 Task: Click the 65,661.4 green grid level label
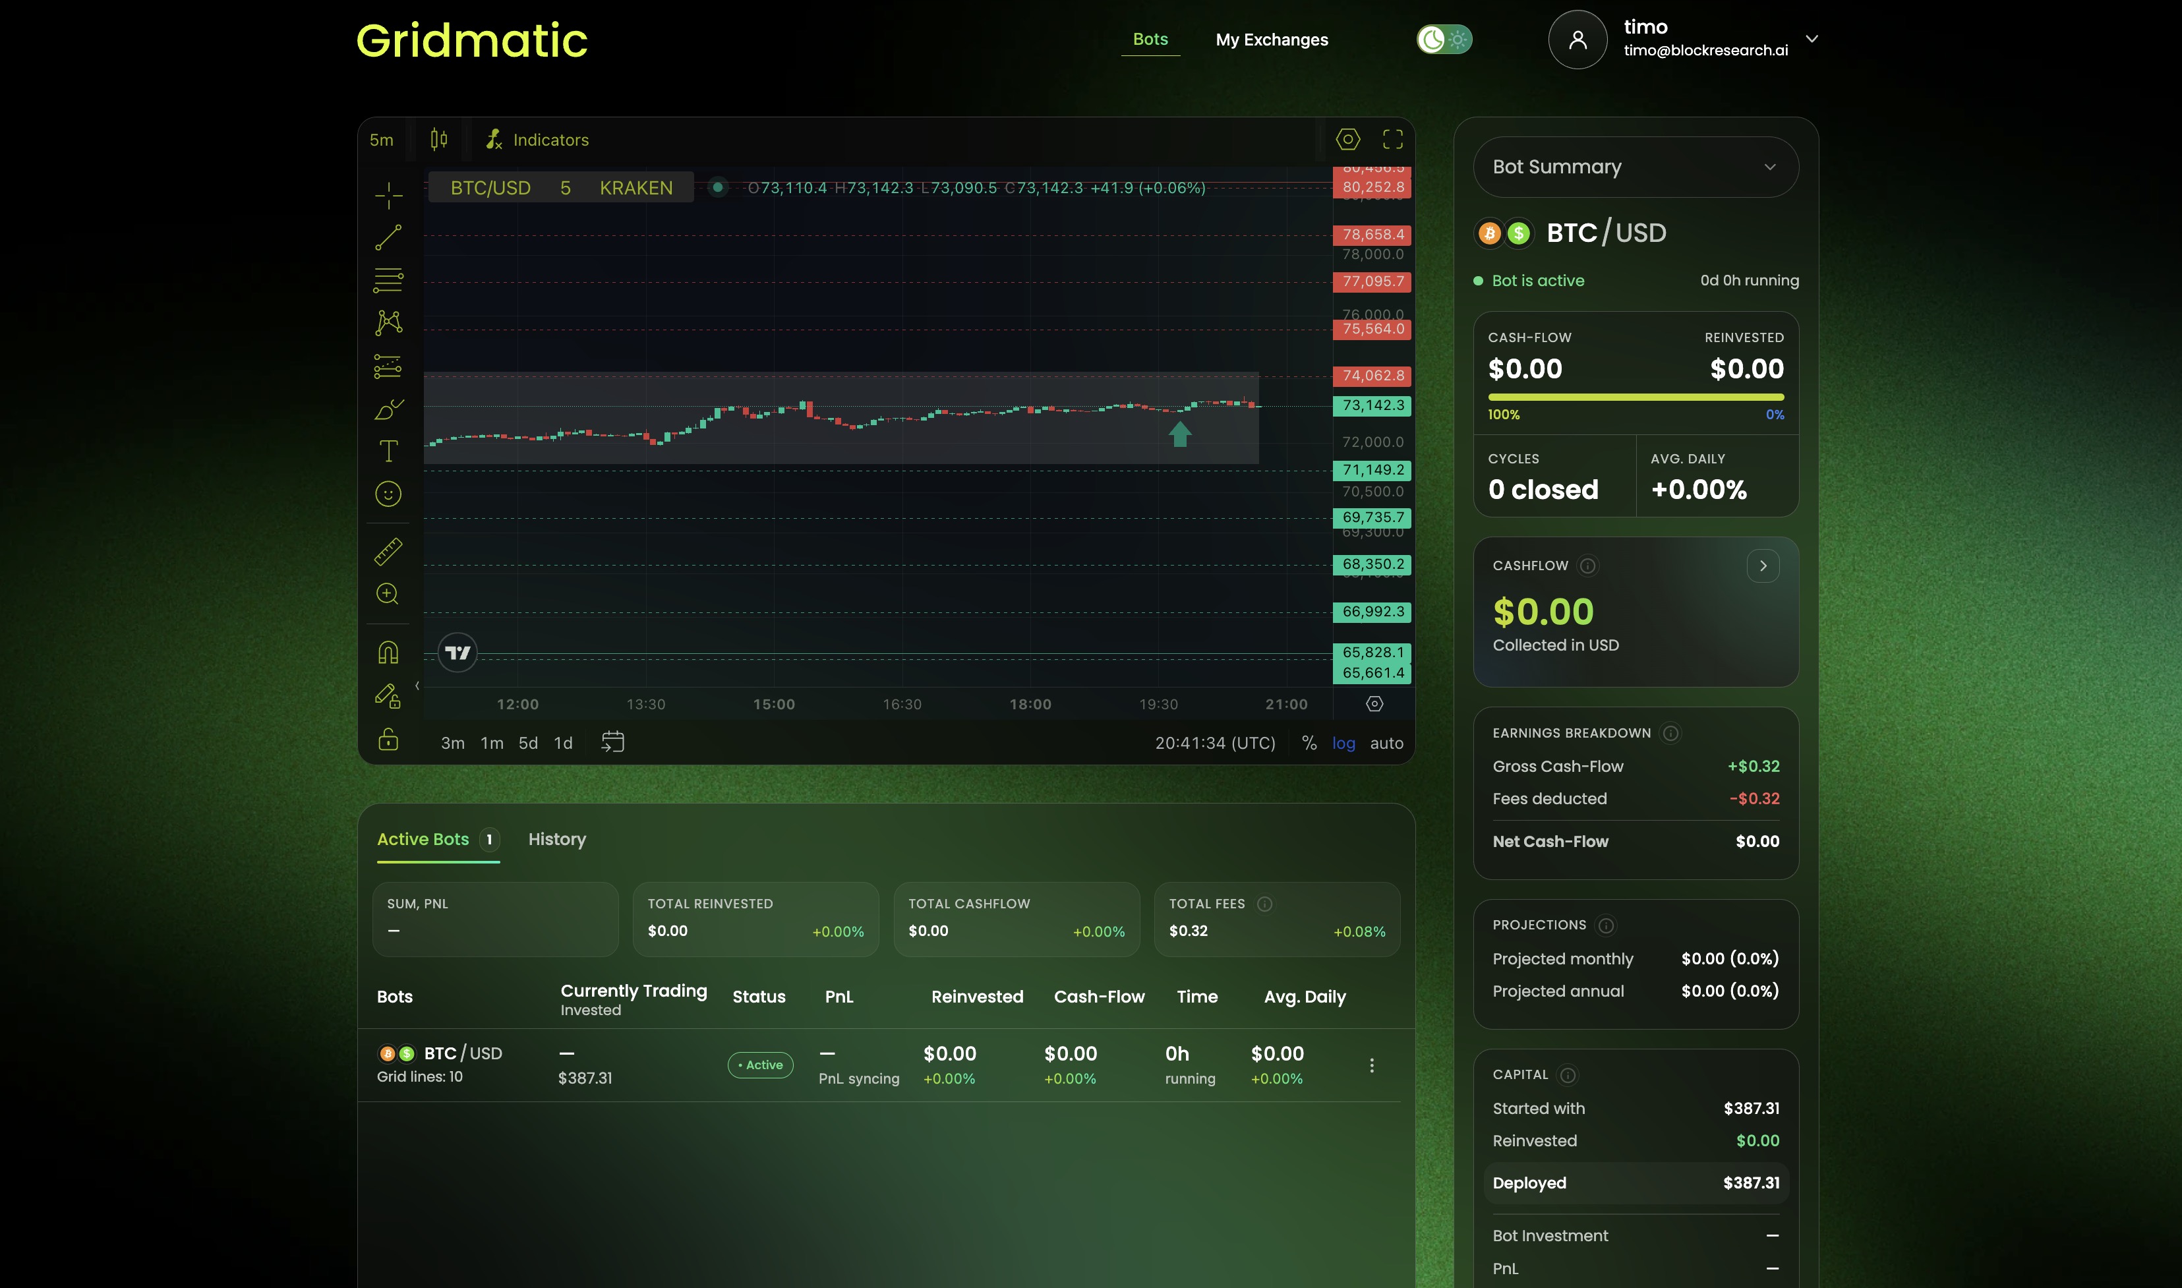click(1372, 674)
